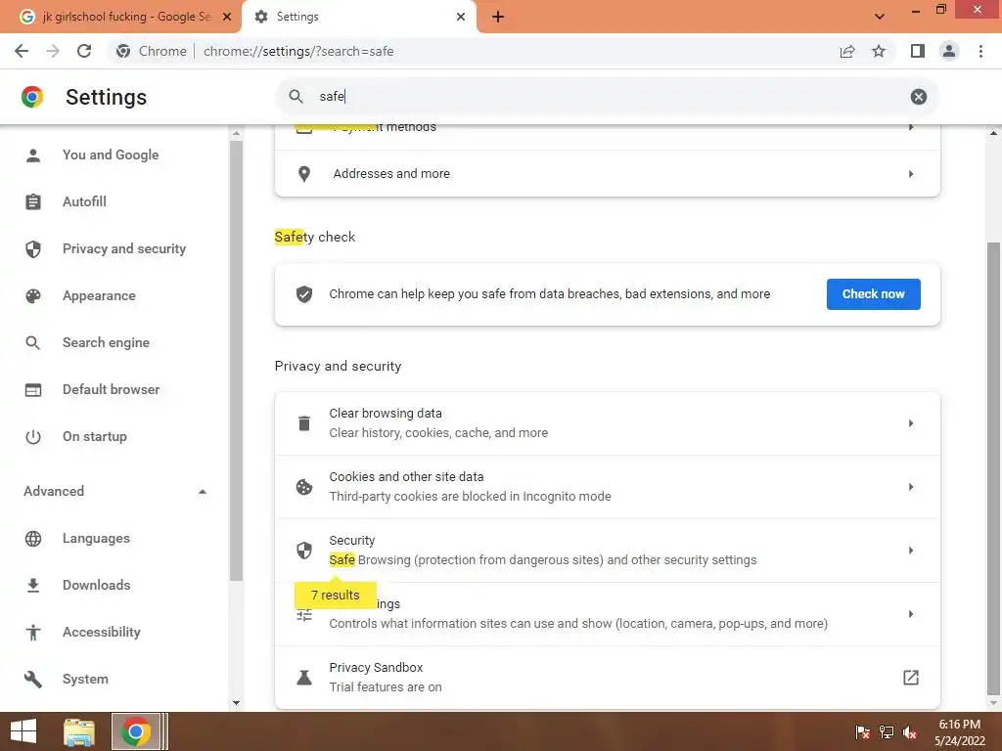Click in the settings search field
Image resolution: width=1002 pixels, height=751 pixels.
tap(607, 97)
